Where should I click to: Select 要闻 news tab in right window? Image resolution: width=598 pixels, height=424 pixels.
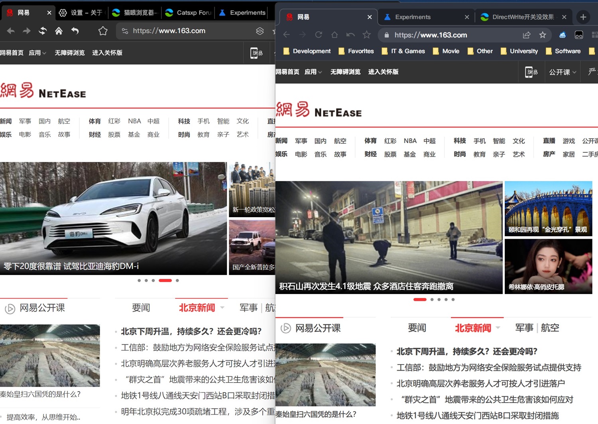click(417, 328)
